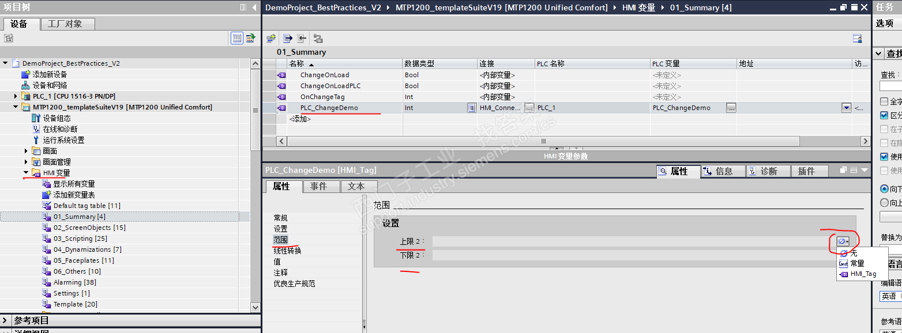
Task: Select the 向下 search direction radio button
Action: pyautogui.click(x=884, y=189)
